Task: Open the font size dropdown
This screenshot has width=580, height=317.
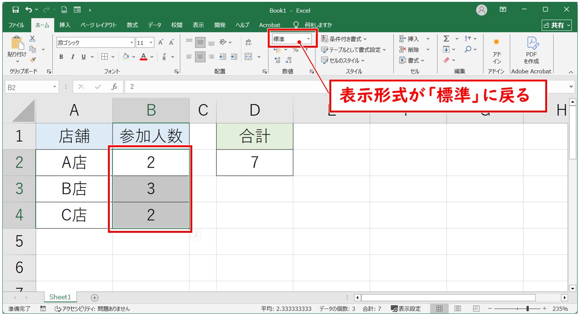Action: [151, 43]
